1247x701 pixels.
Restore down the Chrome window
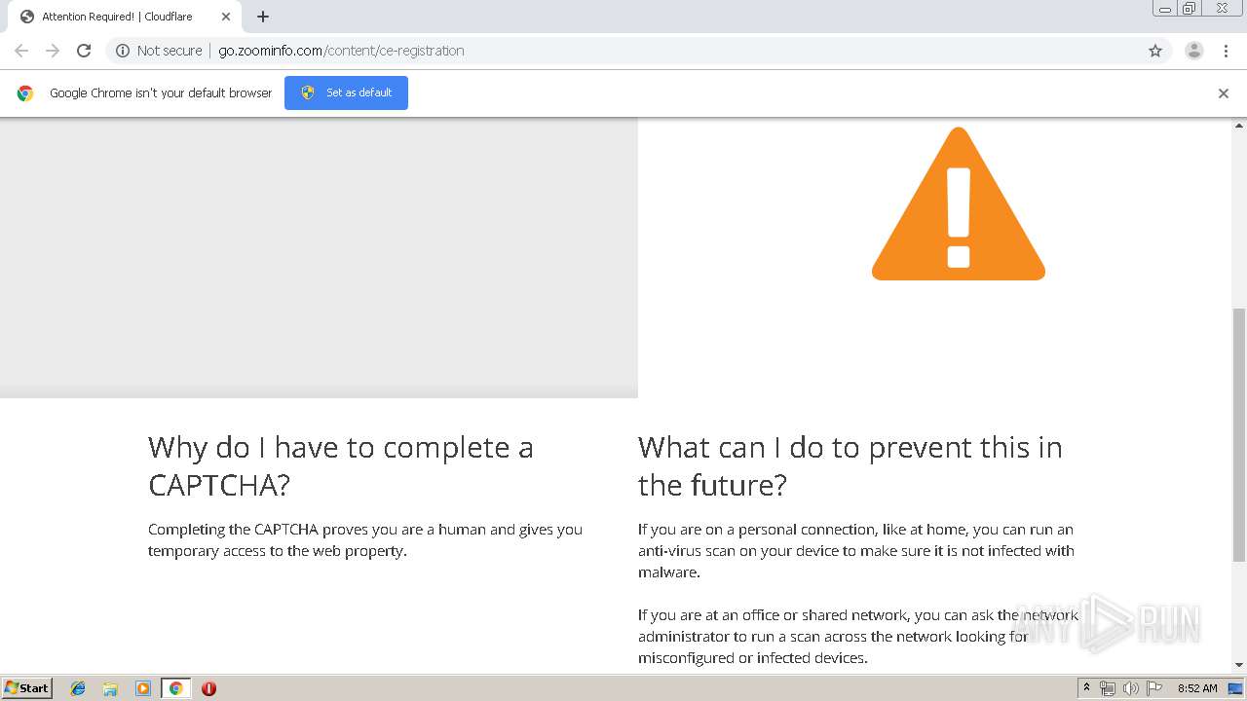click(x=1190, y=9)
